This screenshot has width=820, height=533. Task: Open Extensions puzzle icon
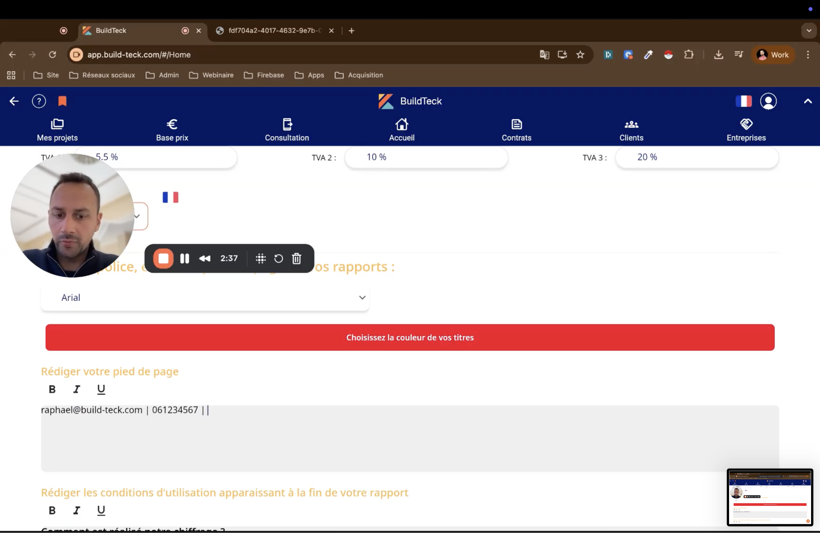click(688, 54)
